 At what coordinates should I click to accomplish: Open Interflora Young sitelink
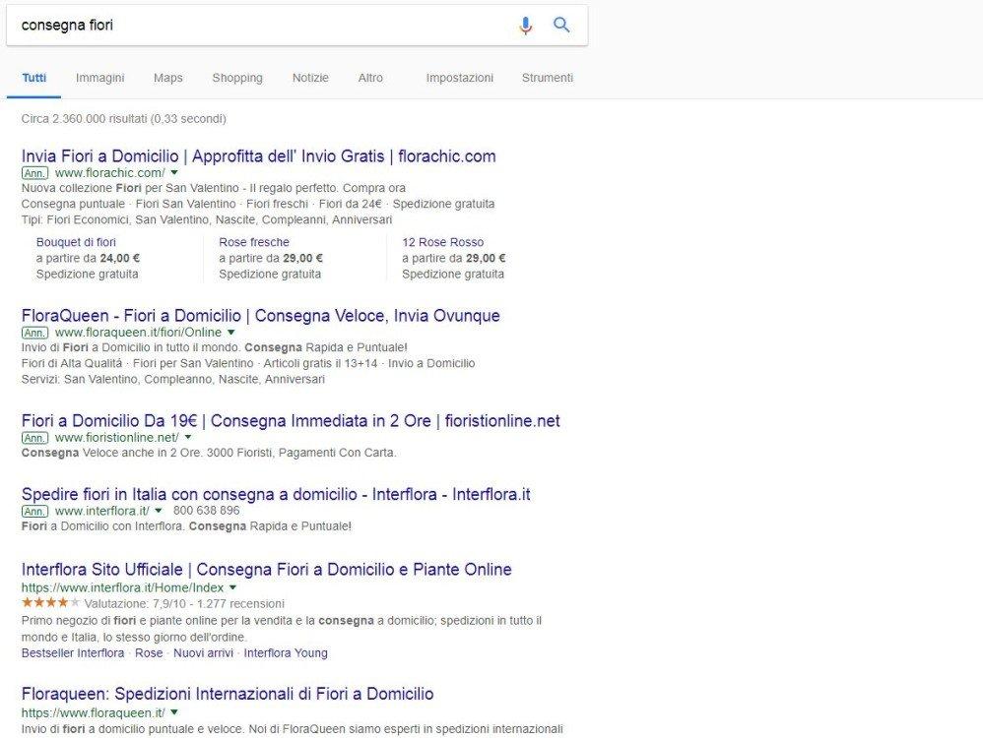point(286,652)
